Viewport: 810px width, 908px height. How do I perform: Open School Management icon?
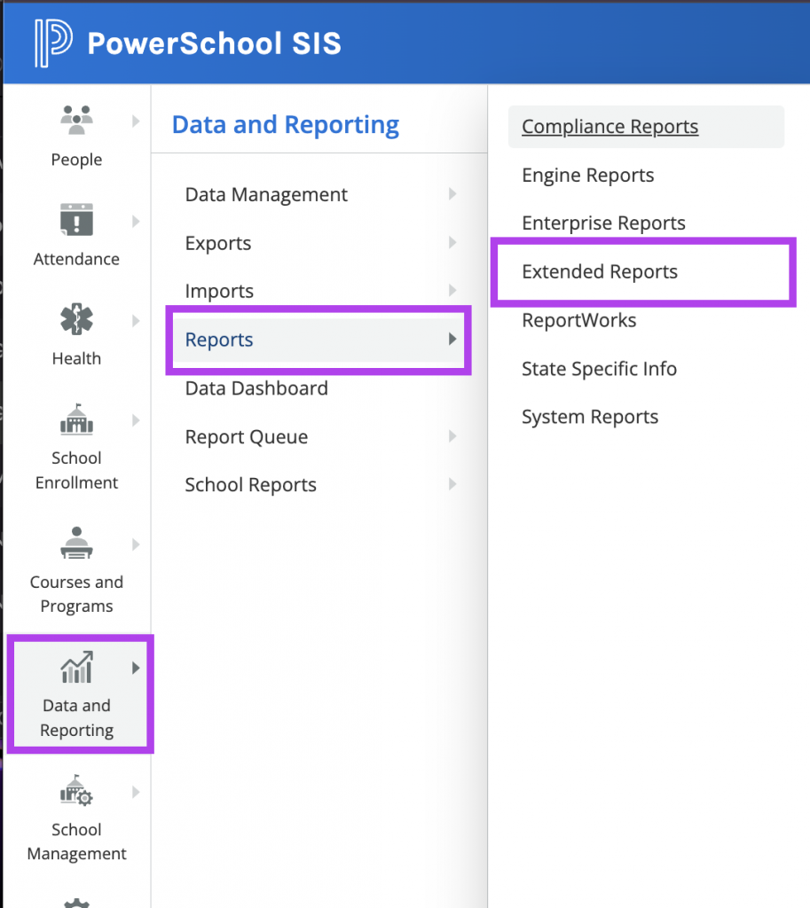click(76, 790)
